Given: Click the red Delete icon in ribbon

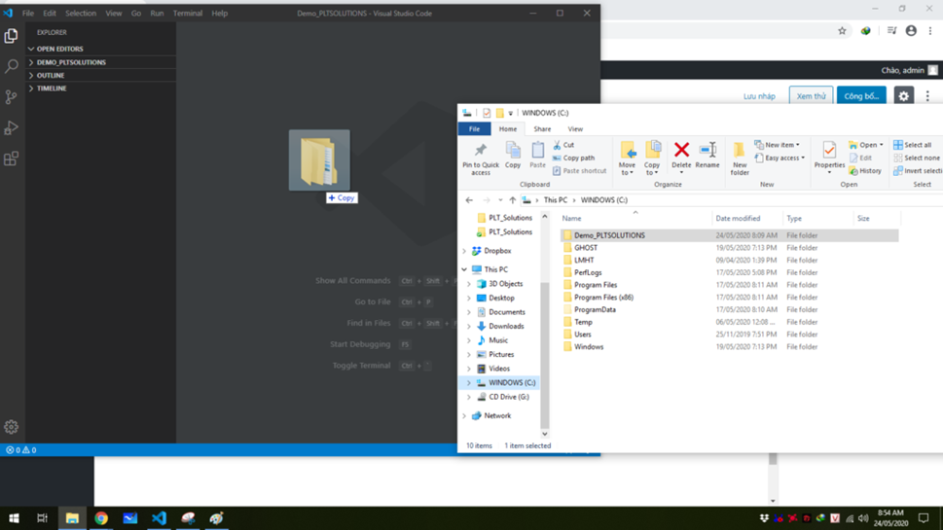Looking at the screenshot, I should [681, 156].
